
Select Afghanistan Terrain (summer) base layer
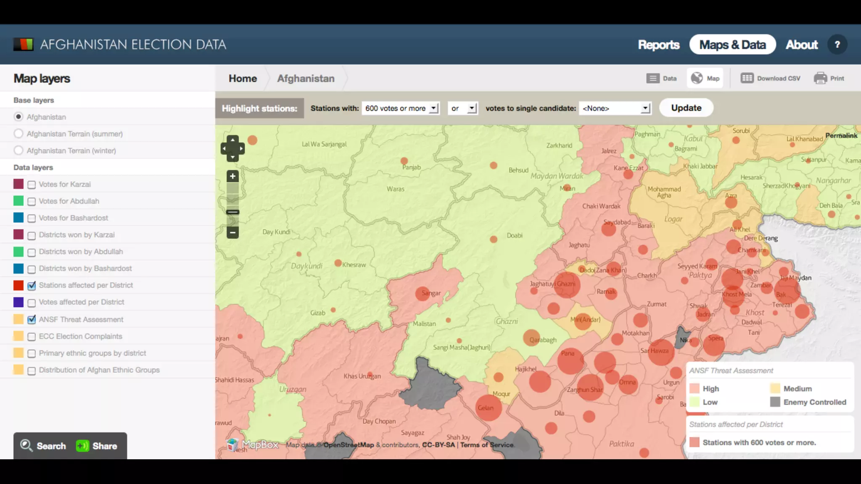tap(18, 134)
